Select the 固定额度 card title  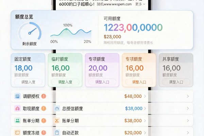23,59
